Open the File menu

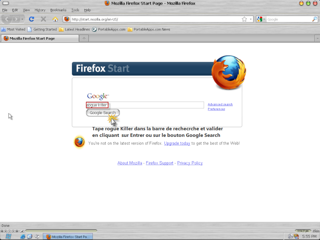coord(5,10)
